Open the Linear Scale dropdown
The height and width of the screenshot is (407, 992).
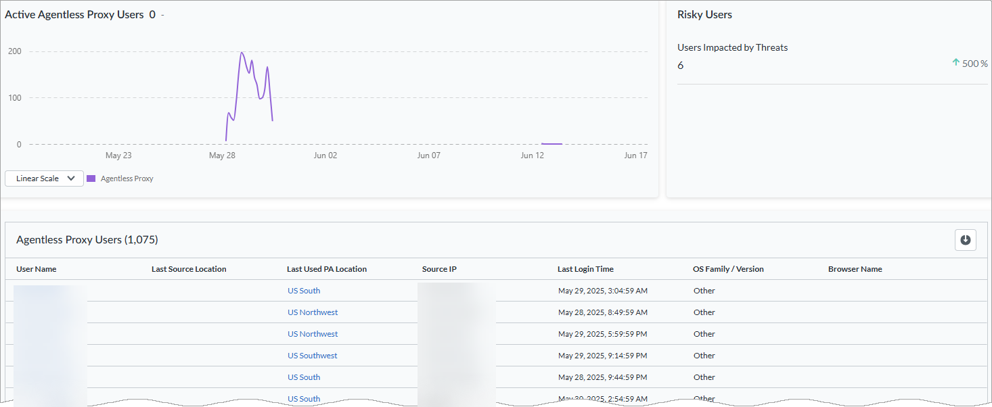point(45,178)
